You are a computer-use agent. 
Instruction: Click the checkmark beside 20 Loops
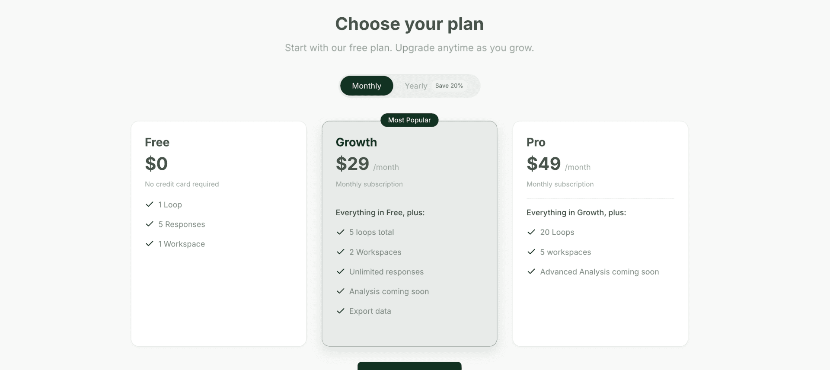[531, 232]
